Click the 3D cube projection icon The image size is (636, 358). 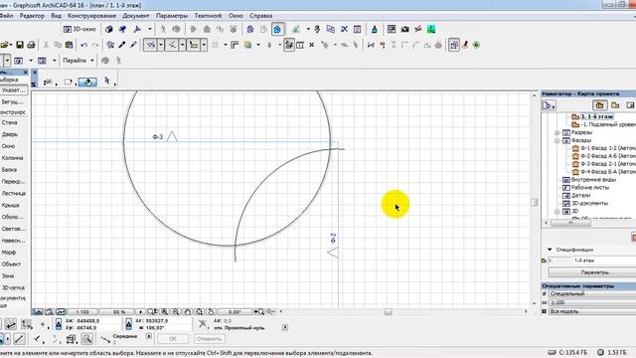[x=108, y=29]
